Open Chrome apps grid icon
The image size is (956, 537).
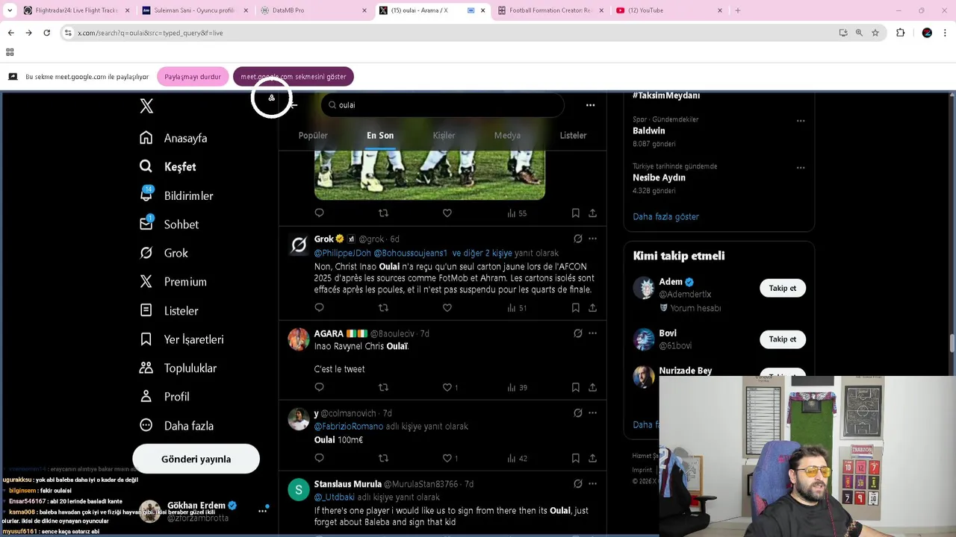[10, 52]
